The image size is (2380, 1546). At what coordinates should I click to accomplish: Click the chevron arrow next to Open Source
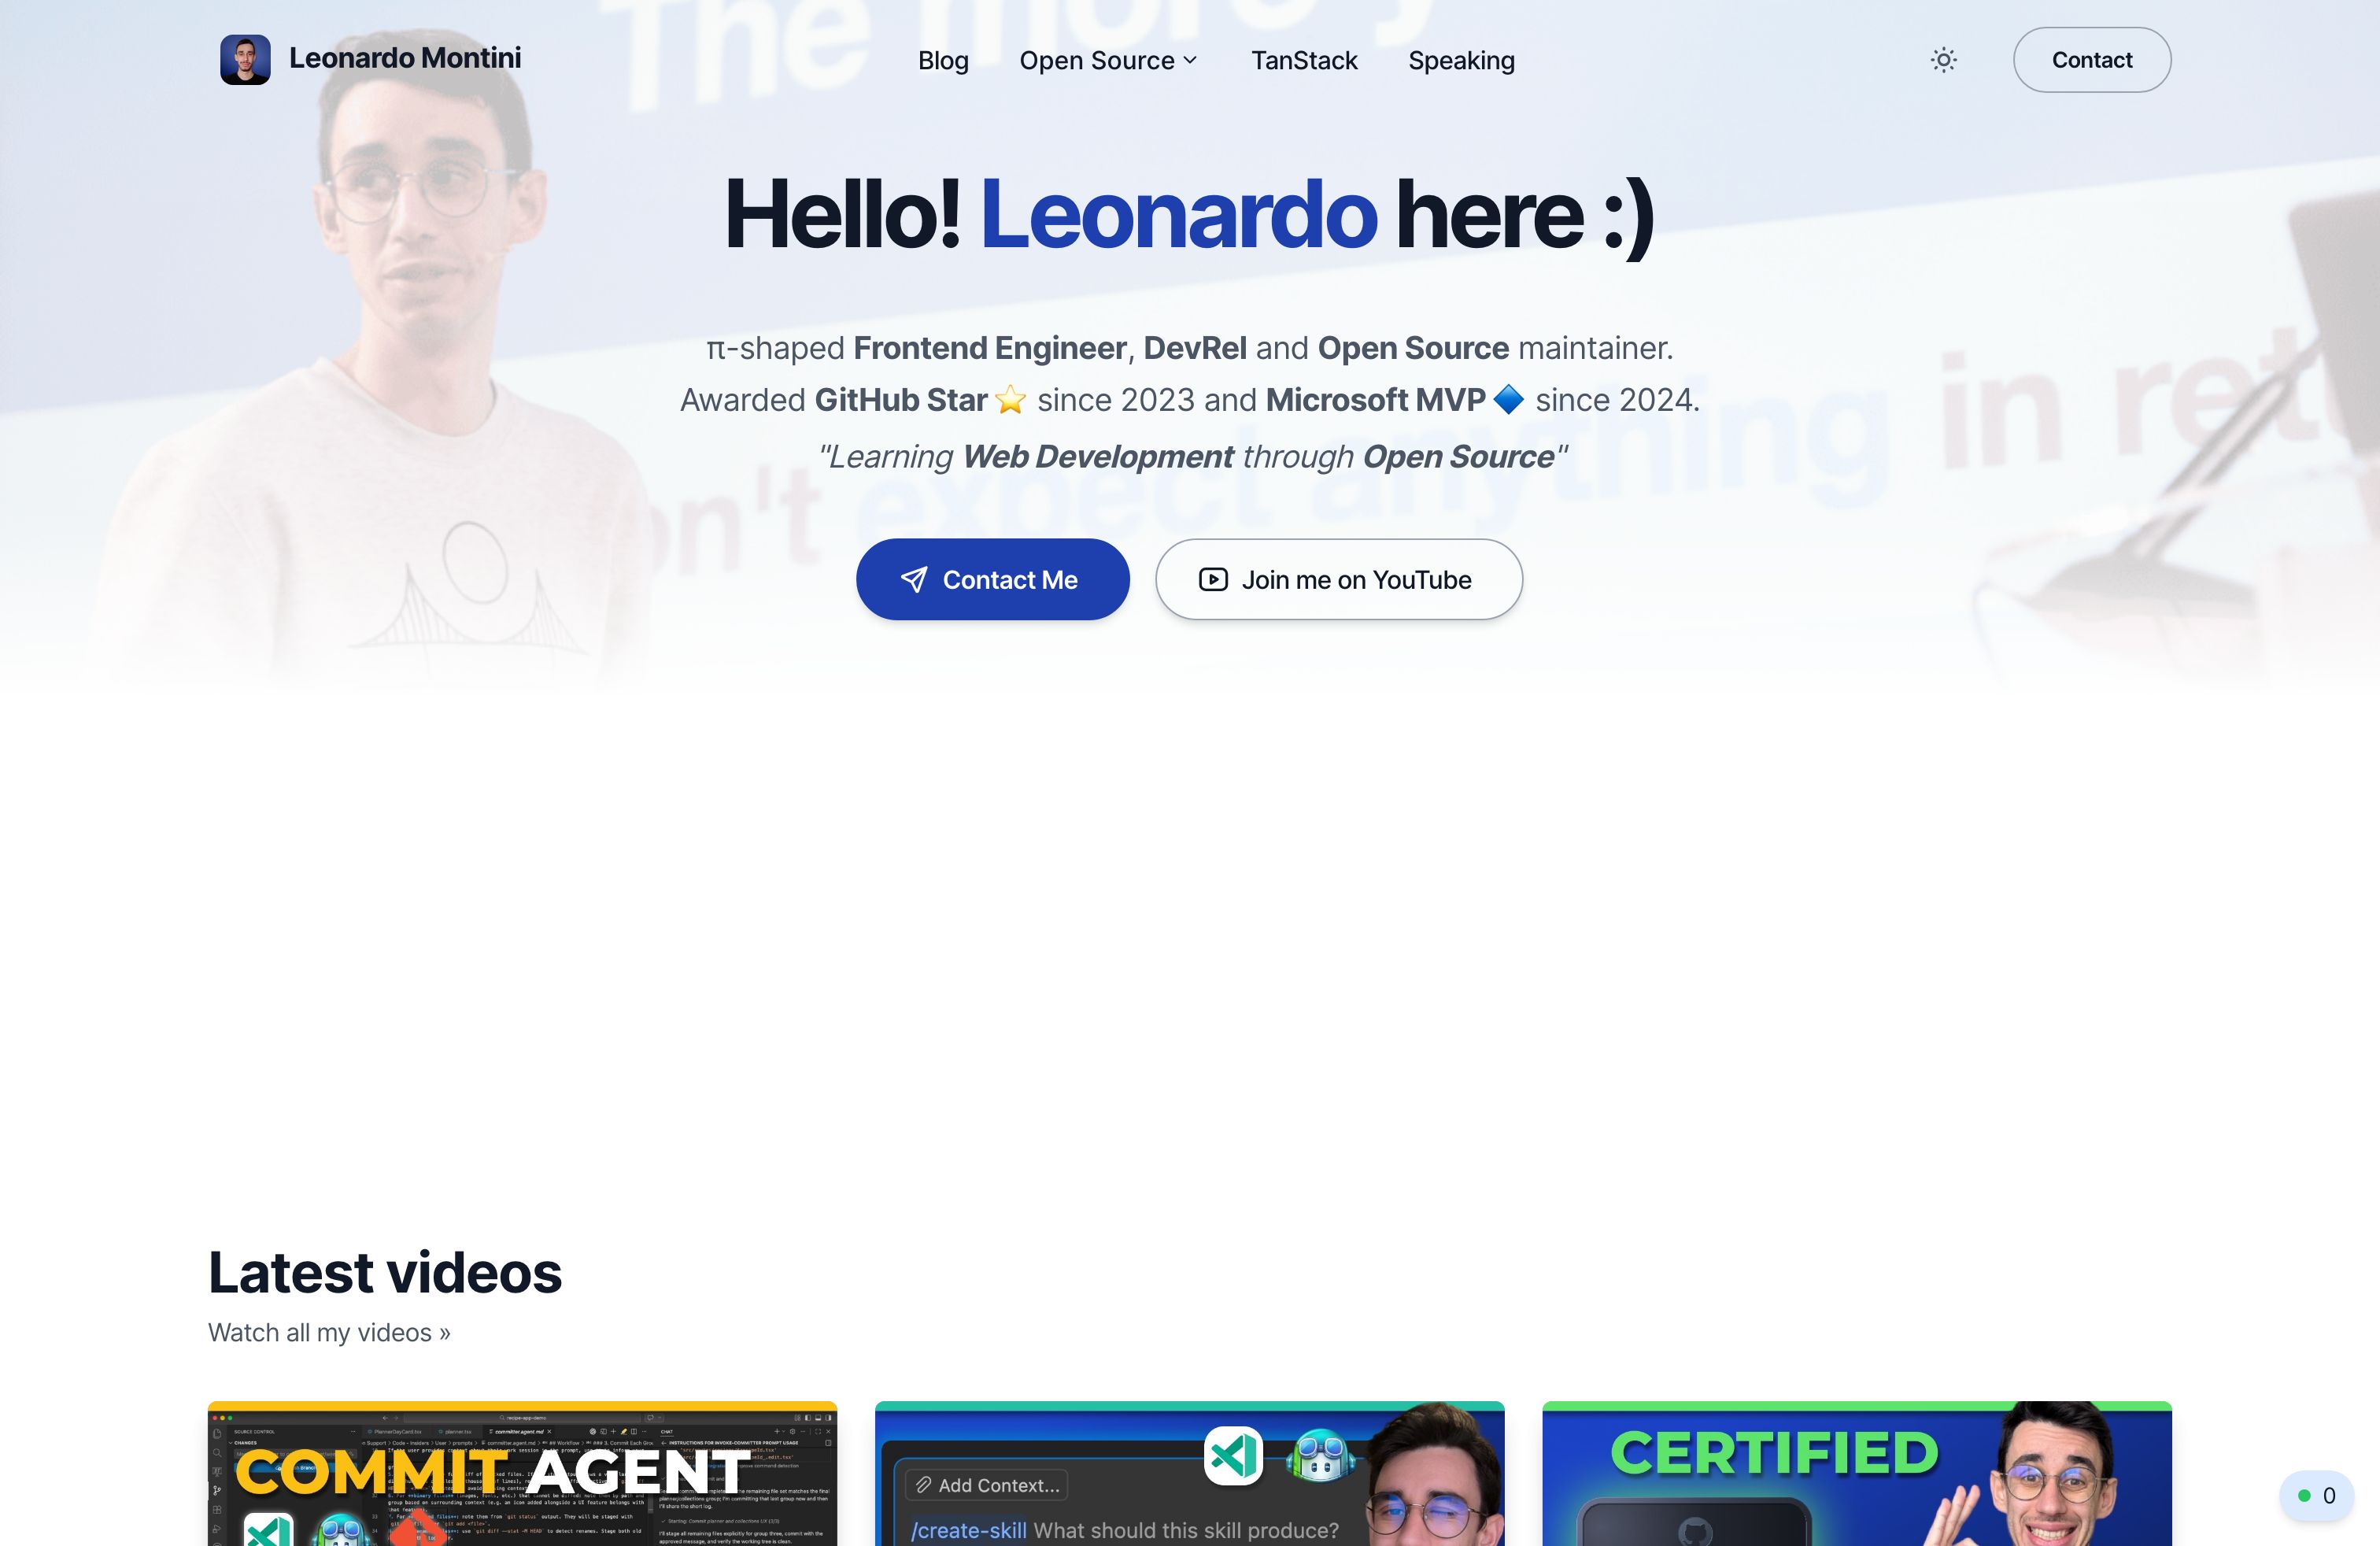tap(1191, 61)
